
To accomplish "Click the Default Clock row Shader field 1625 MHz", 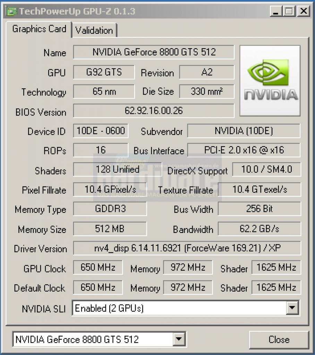I will [276, 287].
